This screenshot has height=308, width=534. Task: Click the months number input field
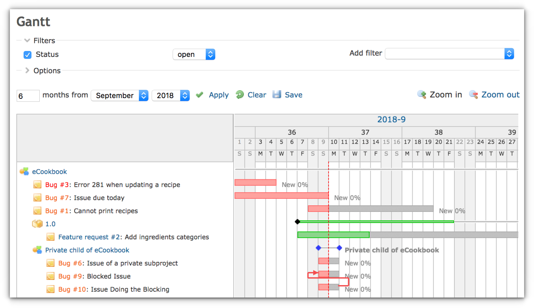tap(28, 96)
